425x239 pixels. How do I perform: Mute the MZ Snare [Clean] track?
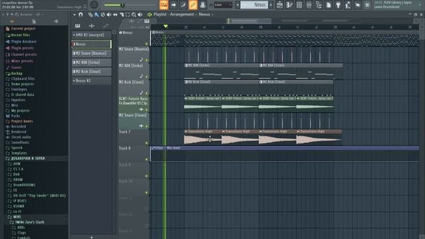click(147, 126)
